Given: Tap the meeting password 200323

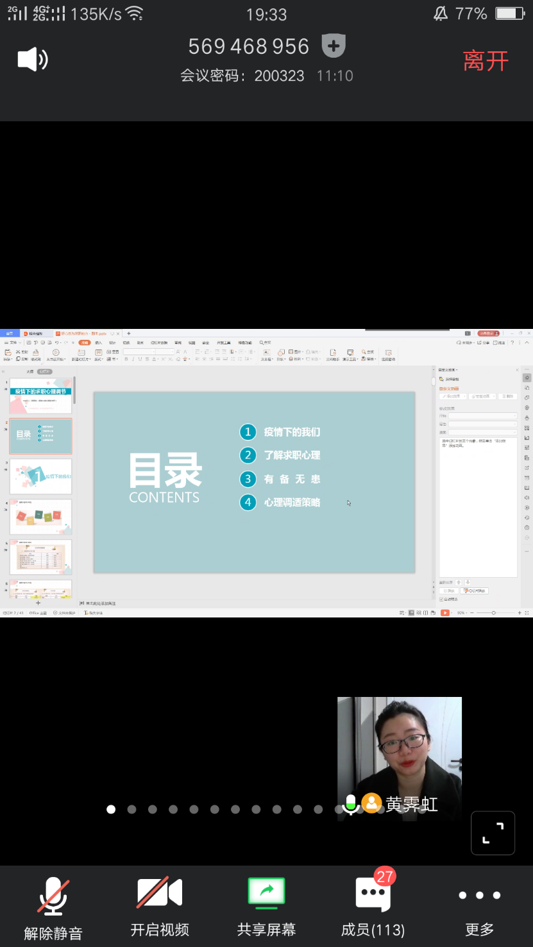Looking at the screenshot, I should coord(279,76).
